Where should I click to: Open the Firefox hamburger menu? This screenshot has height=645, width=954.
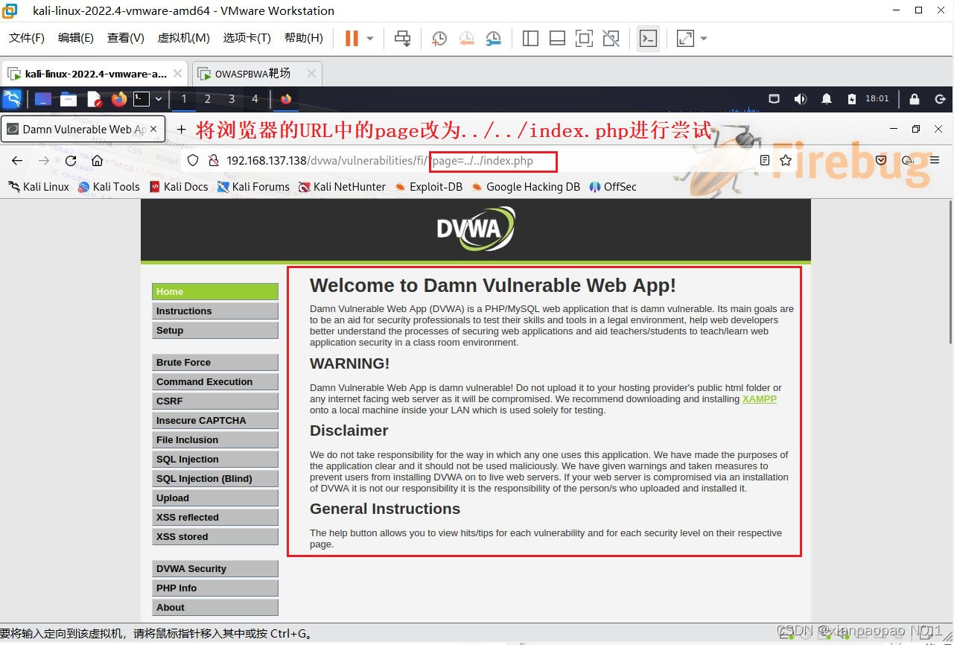[935, 160]
